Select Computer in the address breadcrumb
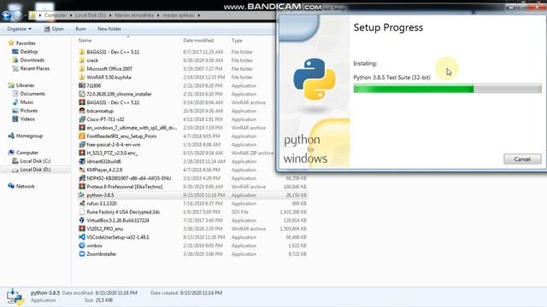Image resolution: width=547 pixels, height=307 pixels. click(x=56, y=15)
